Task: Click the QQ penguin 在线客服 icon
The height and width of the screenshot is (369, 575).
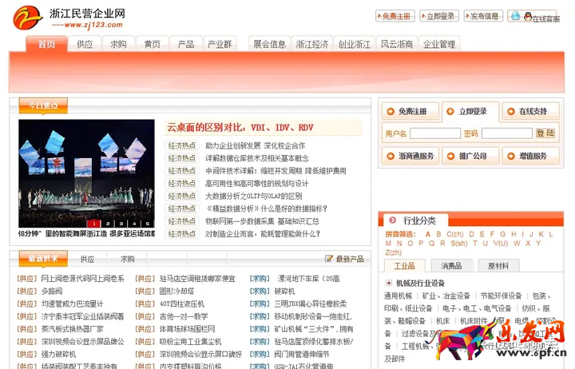Action: (528, 16)
